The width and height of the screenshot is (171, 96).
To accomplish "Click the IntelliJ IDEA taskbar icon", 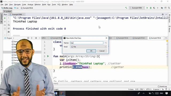I will pyautogui.click(x=62, y=93).
